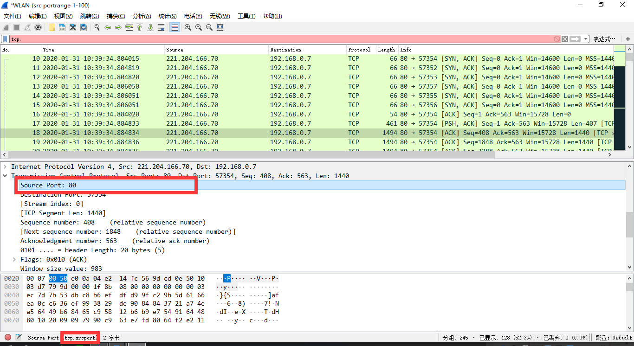Select the Sequence number: 408 line
This screenshot has height=346, width=634.
tap(113, 222)
